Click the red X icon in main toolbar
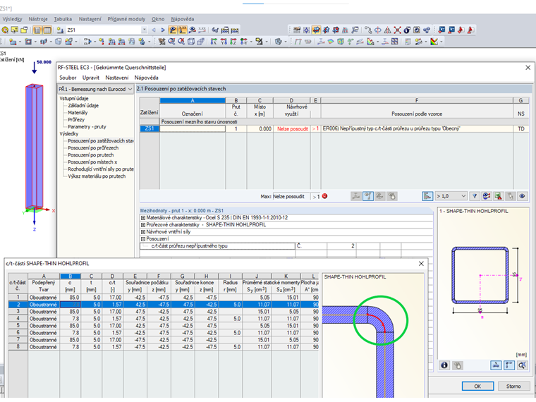 (x=398, y=30)
